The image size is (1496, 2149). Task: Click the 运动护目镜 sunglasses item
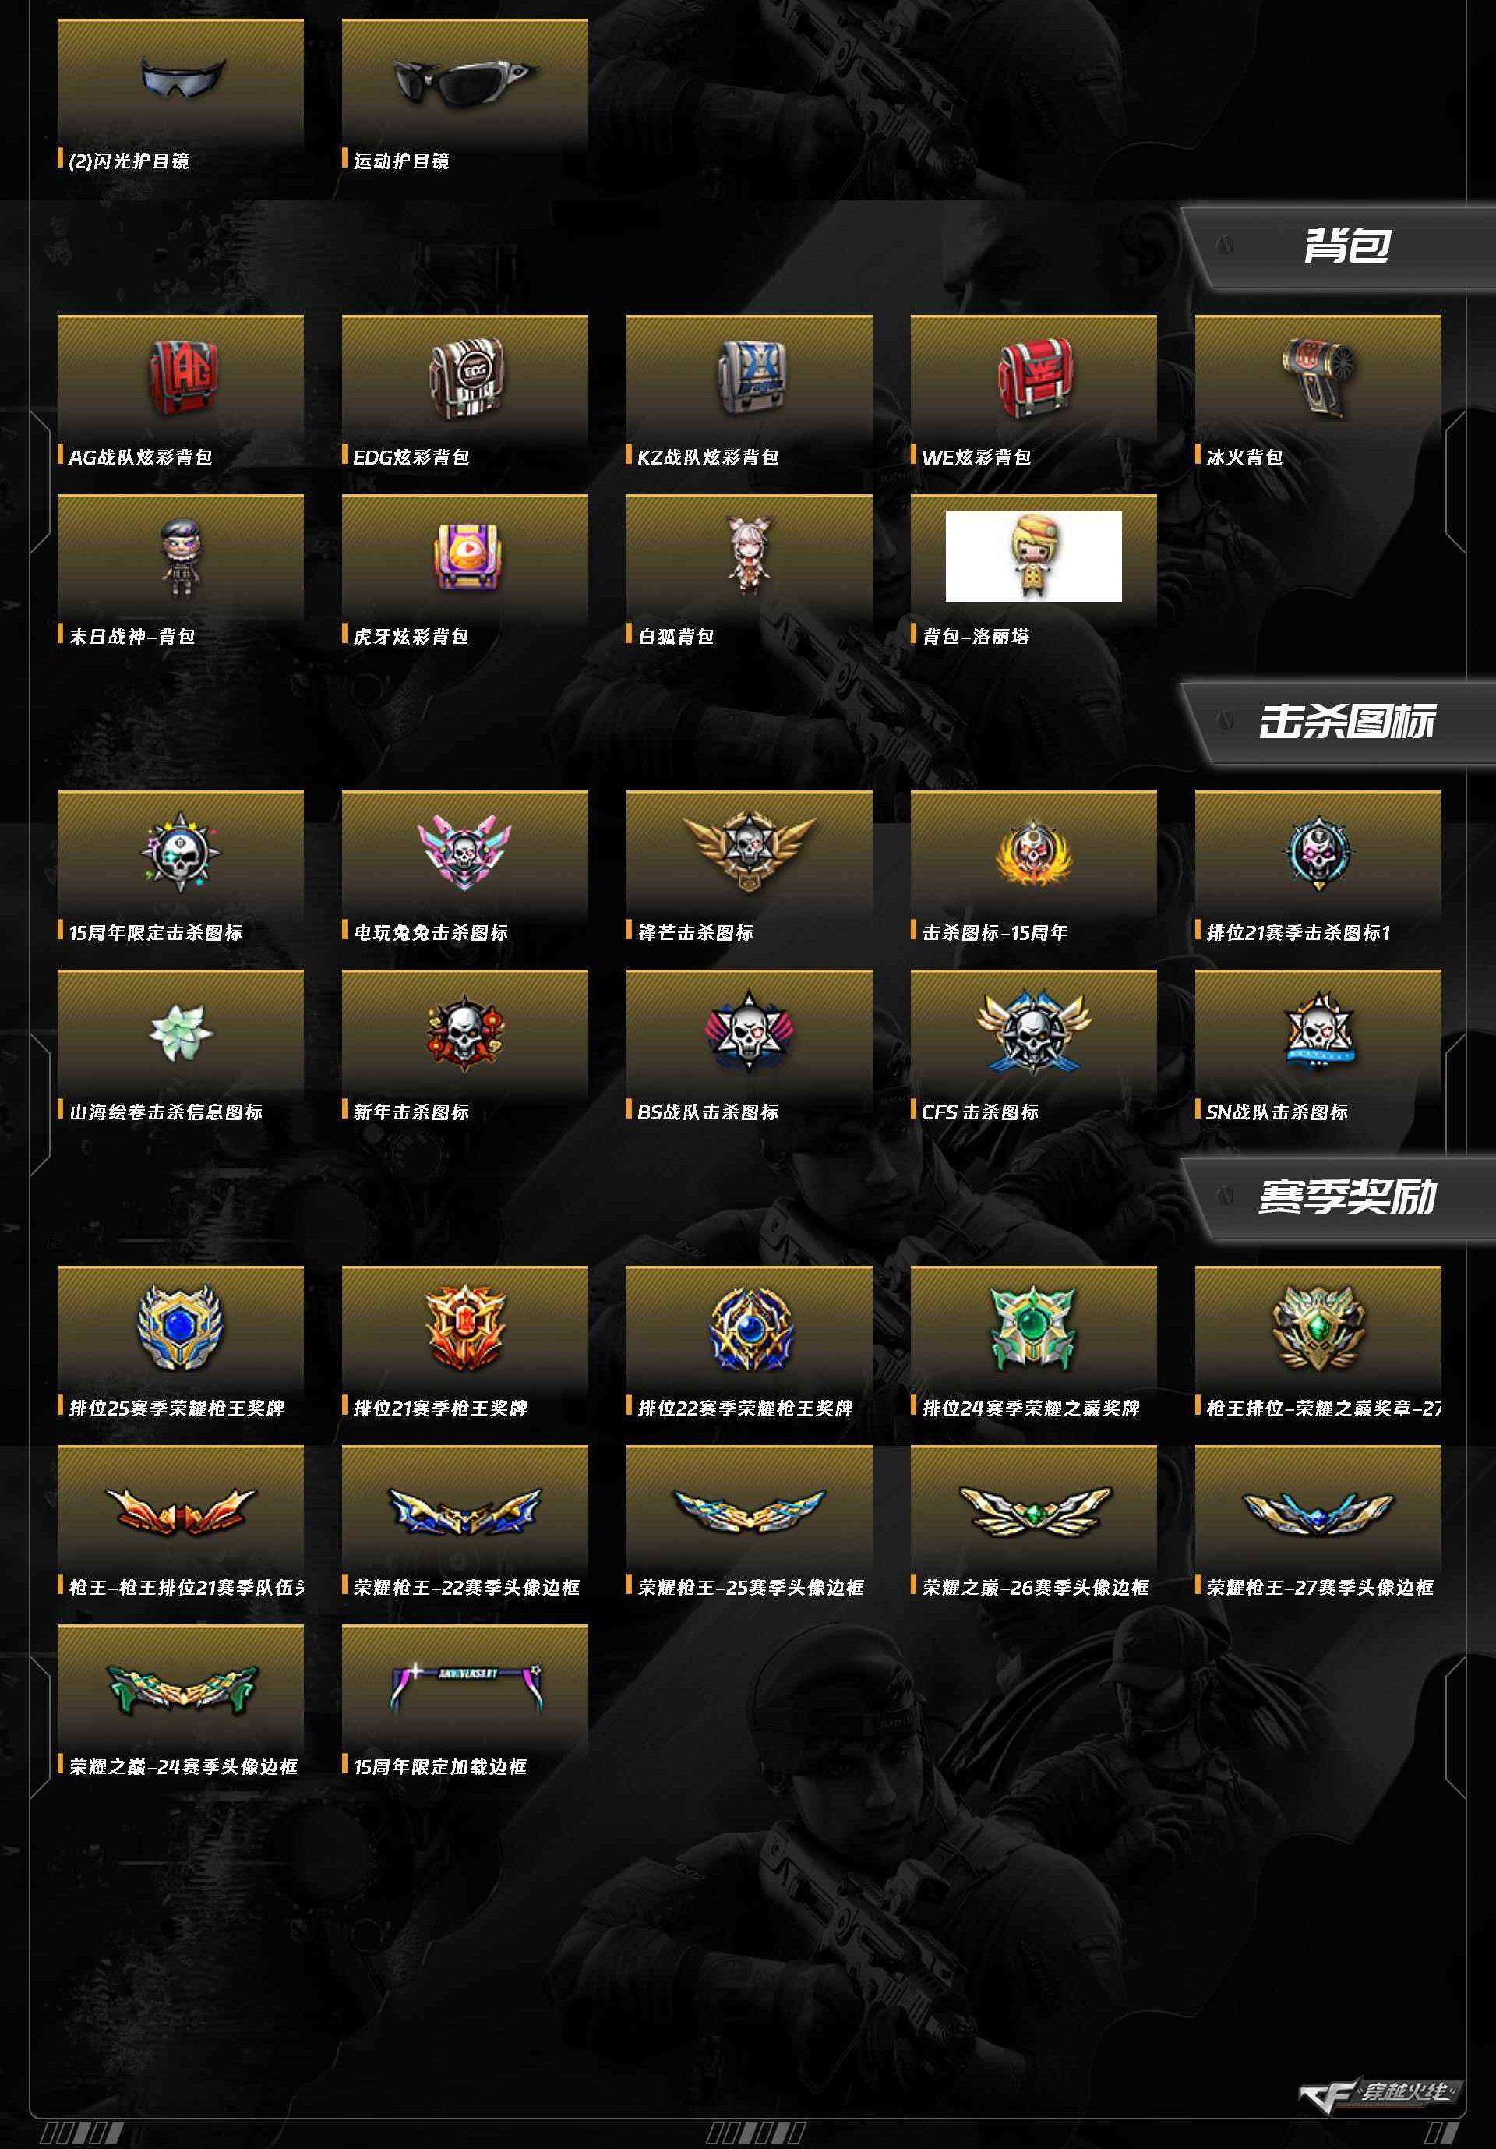465,81
